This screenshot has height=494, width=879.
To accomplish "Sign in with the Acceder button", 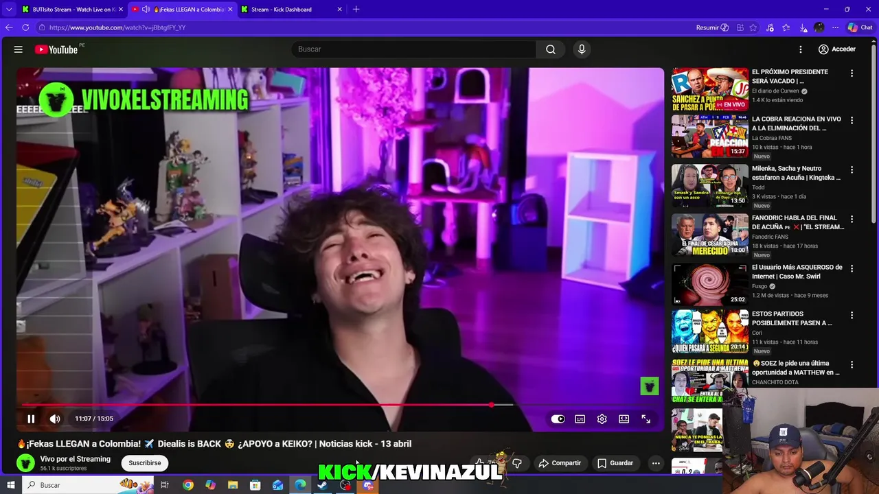I will pyautogui.click(x=837, y=49).
